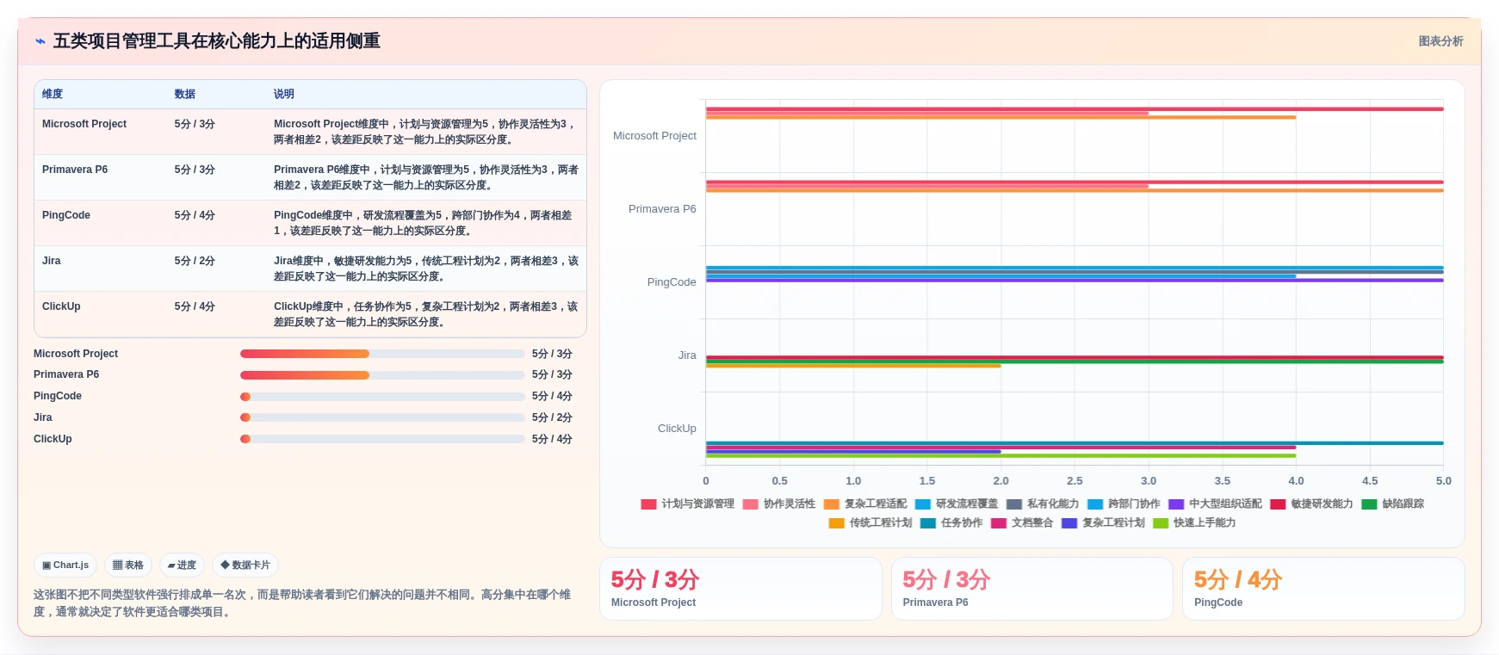Click the 数据 column header
1499x655 pixels.
pyautogui.click(x=185, y=94)
